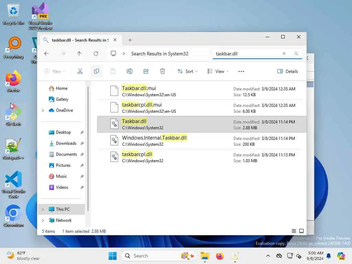Open Recycle Bin desktop icon
The image size is (352, 264).
click(13, 14)
